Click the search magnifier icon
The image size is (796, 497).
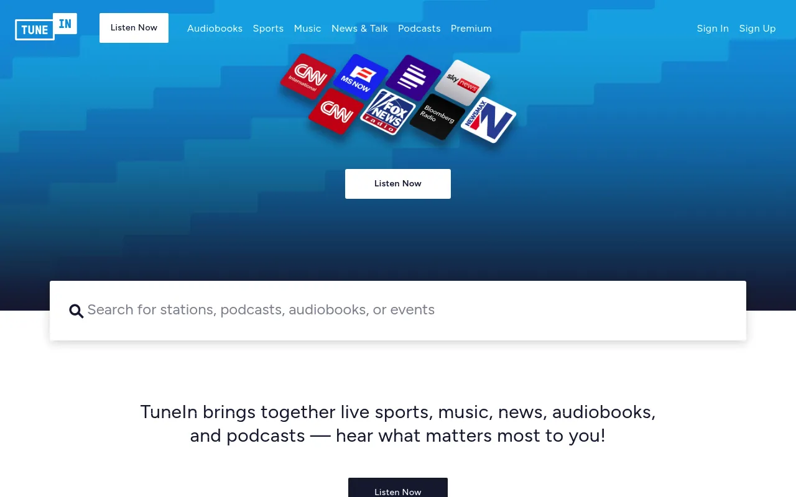[x=76, y=311]
